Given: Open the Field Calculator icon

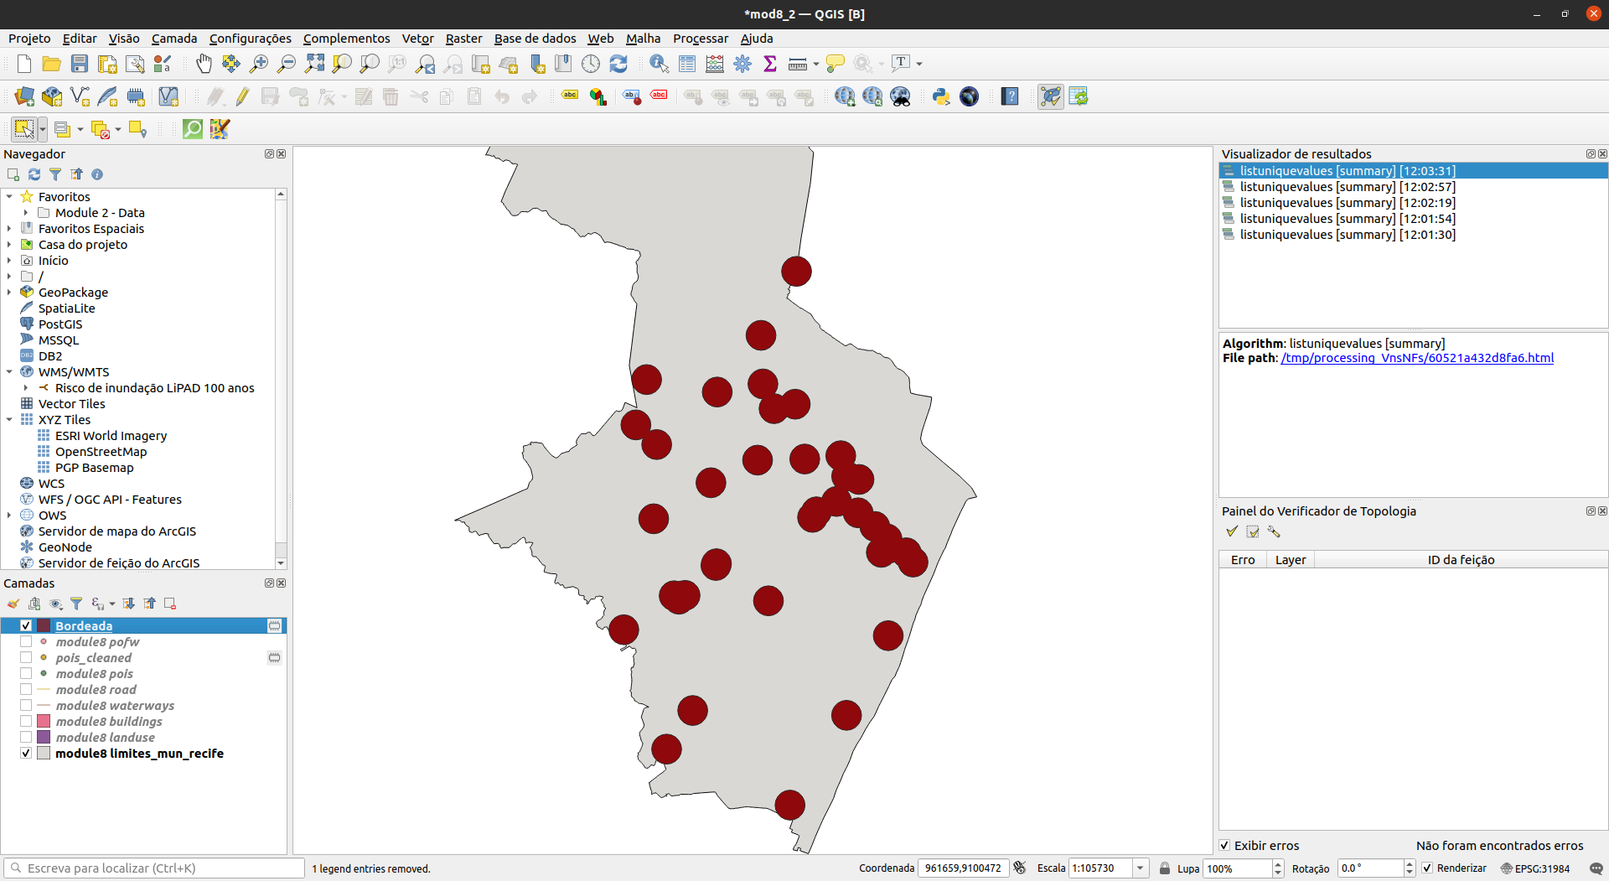Looking at the screenshot, I should click(x=715, y=64).
